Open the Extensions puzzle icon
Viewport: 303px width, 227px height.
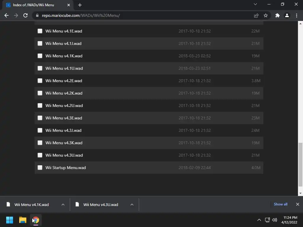point(278,15)
